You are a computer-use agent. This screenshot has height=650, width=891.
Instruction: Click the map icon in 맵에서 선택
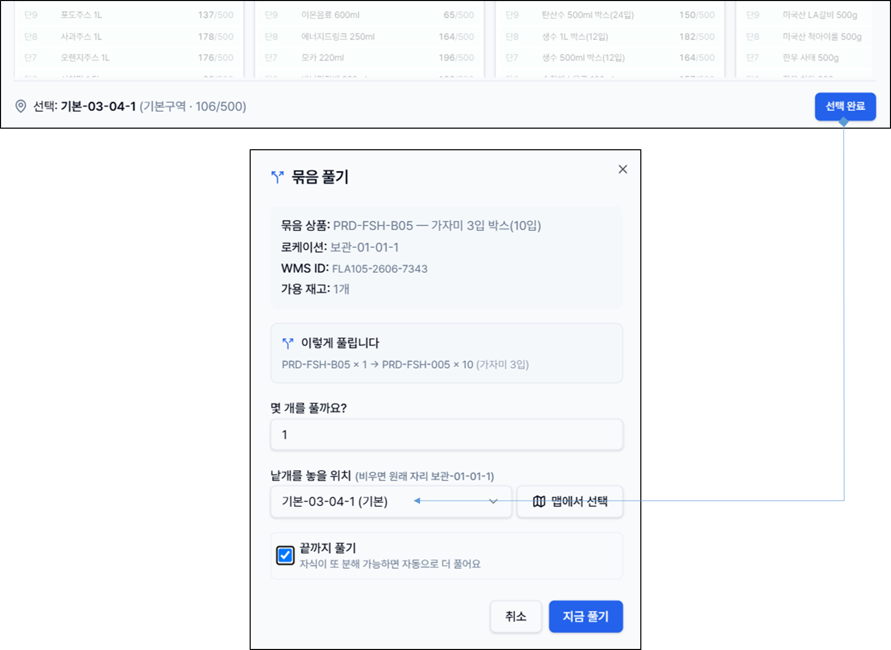(x=539, y=501)
